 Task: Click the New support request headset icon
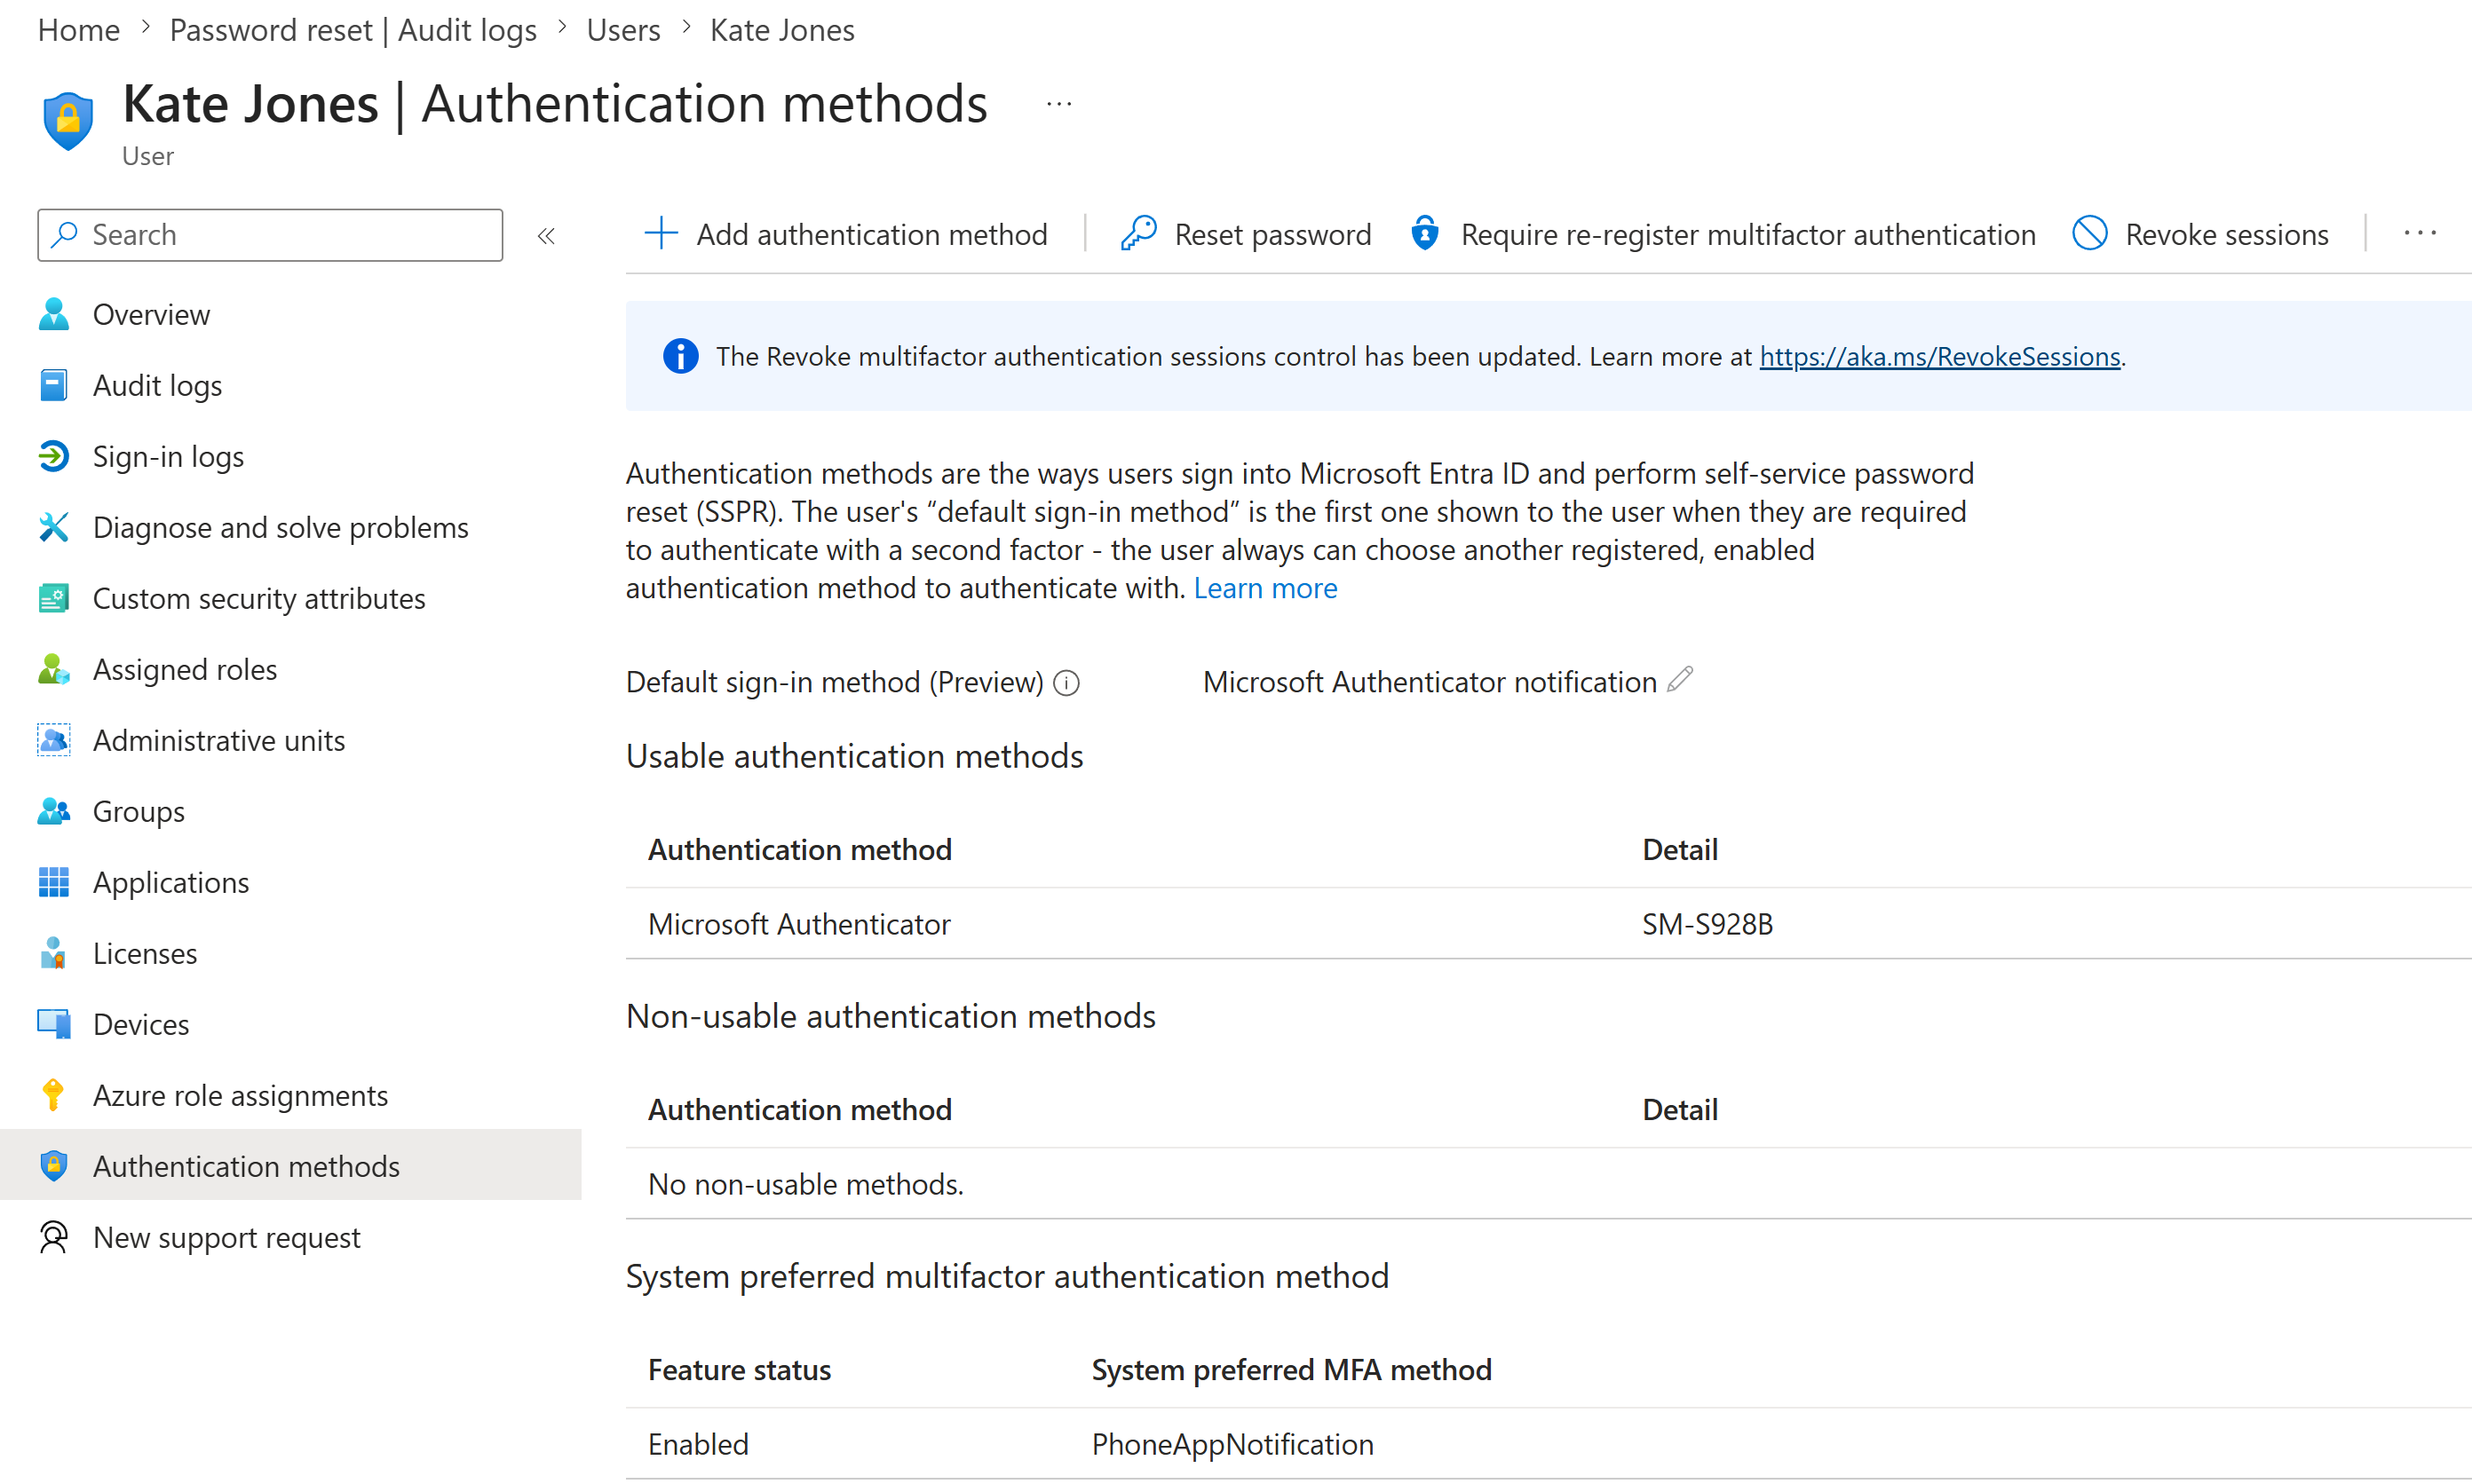54,1237
